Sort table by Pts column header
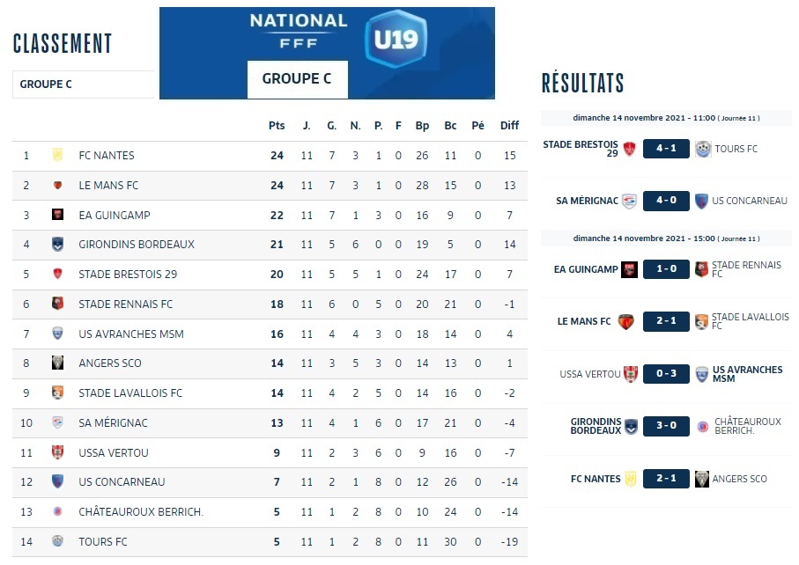 277,126
